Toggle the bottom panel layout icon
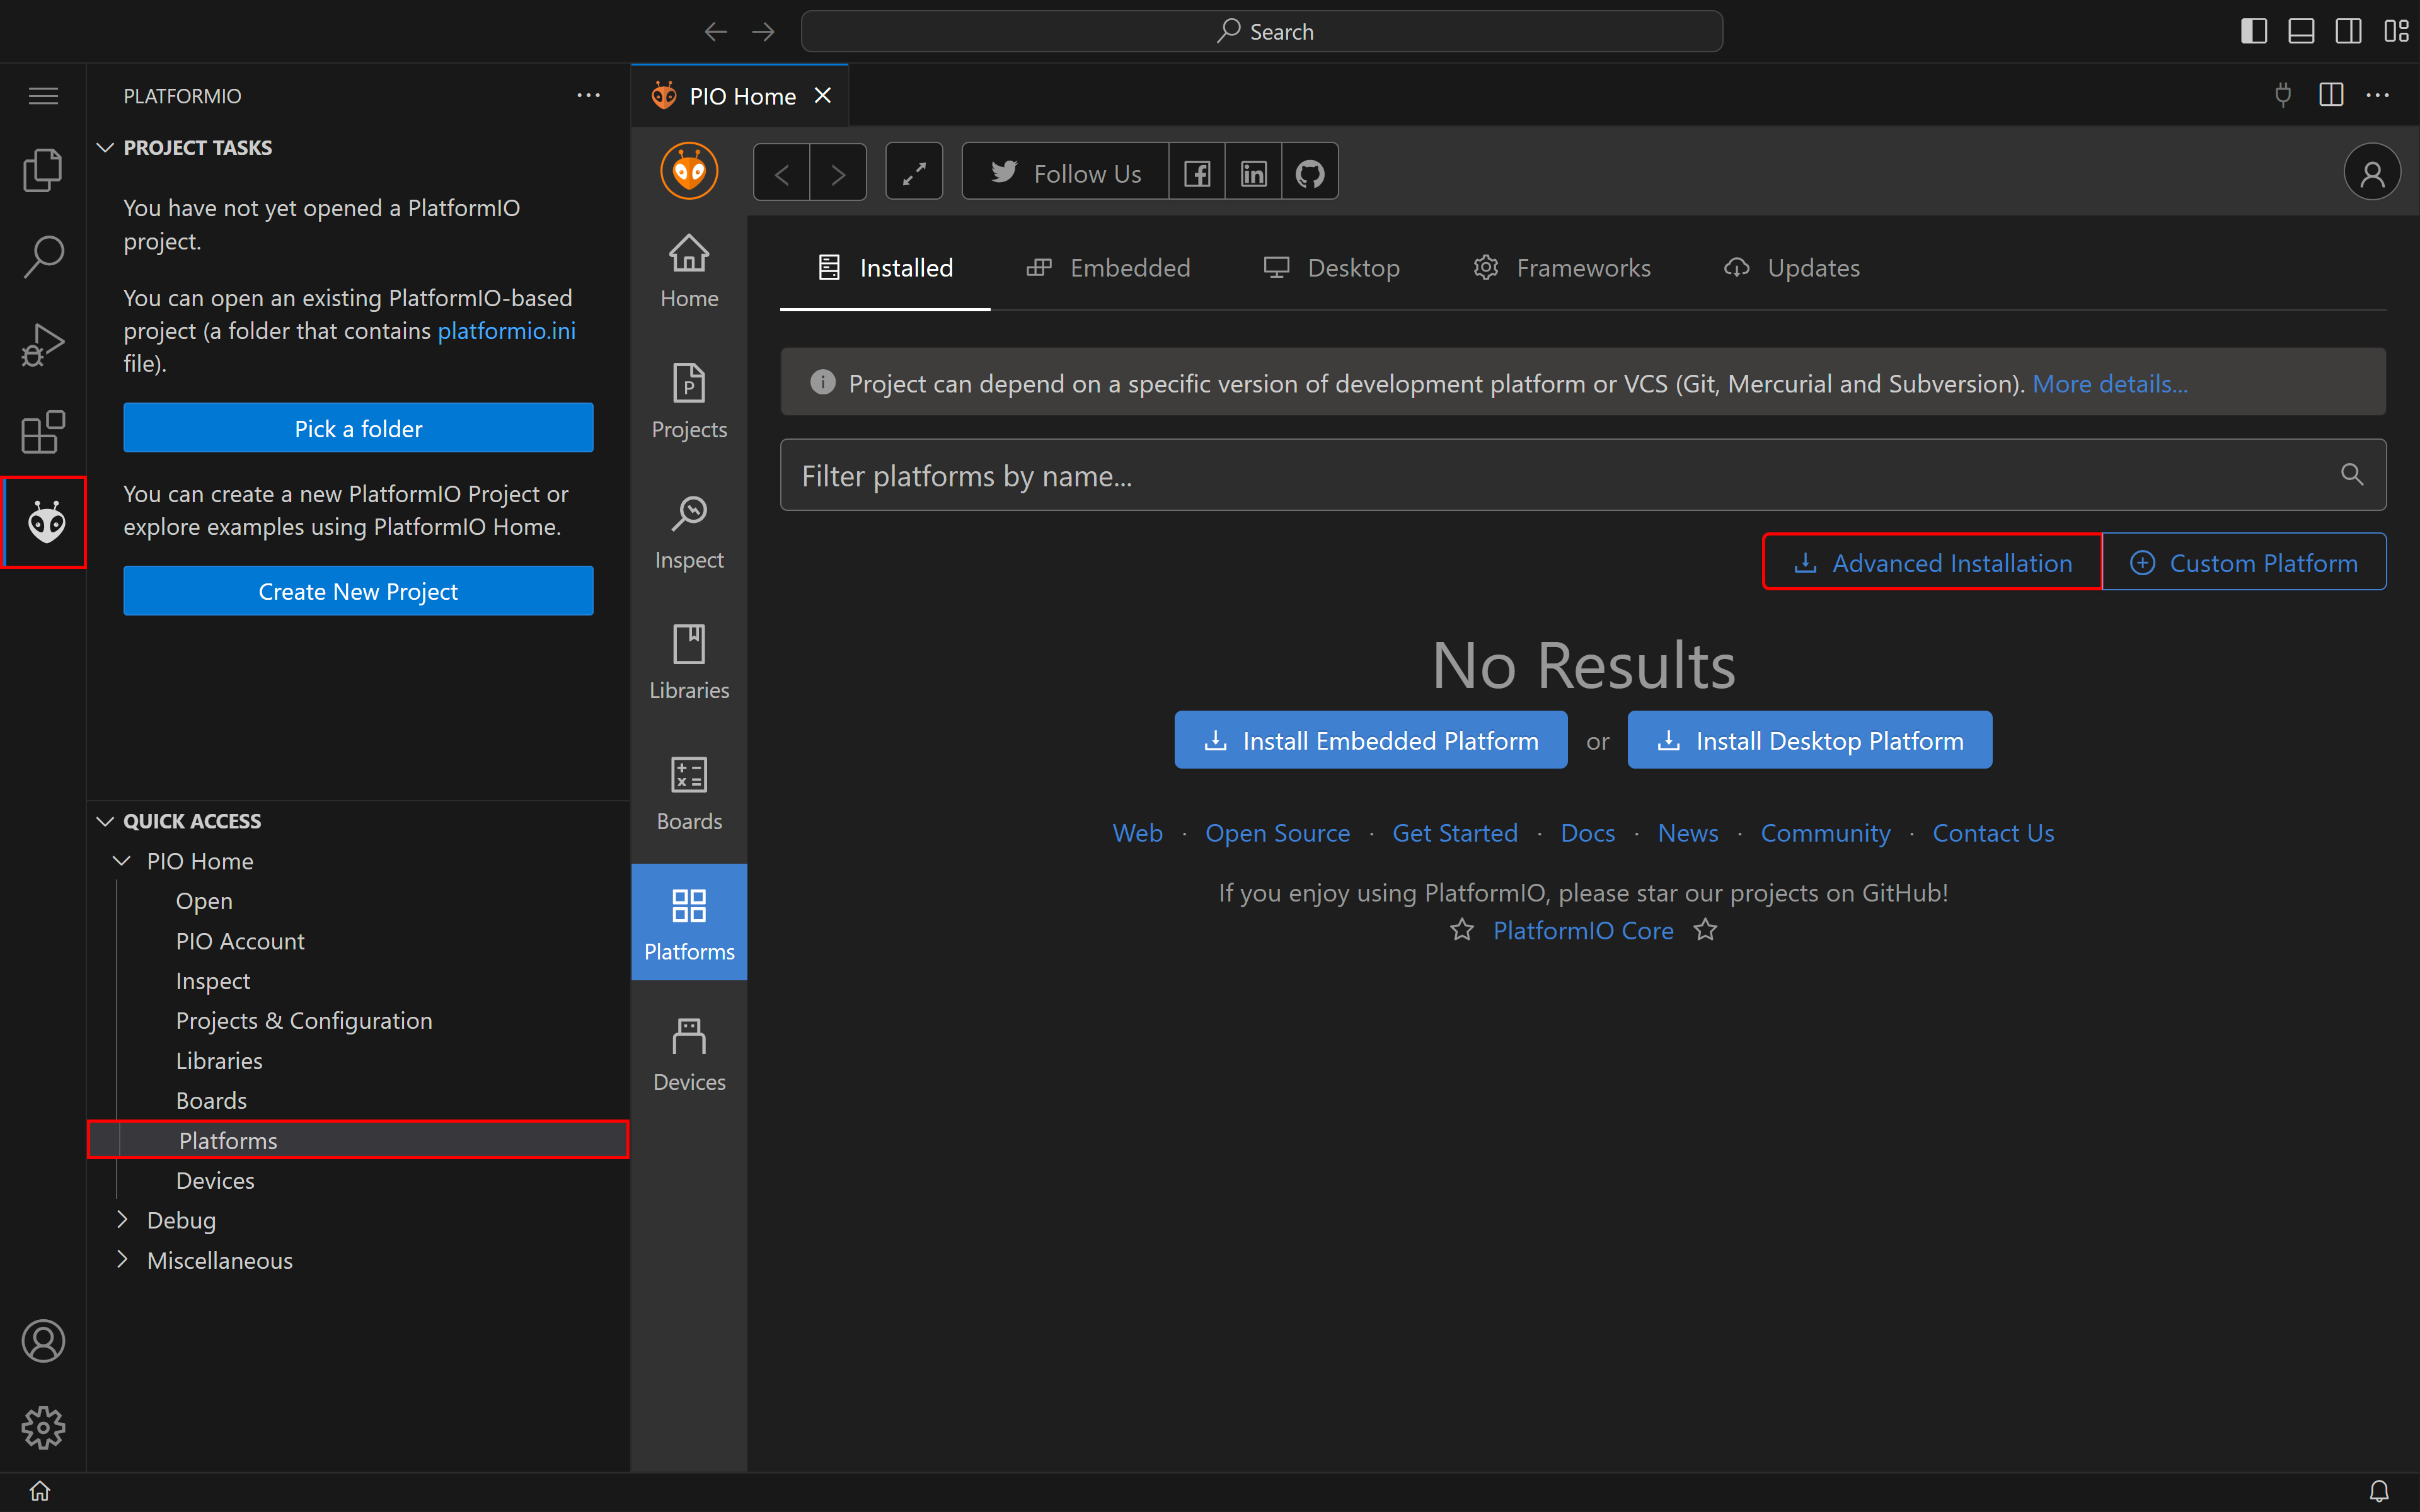This screenshot has height=1512, width=2420. coord(2301,31)
